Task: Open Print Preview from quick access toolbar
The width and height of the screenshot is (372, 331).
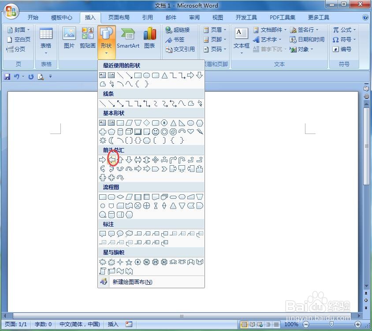Action: [x=41, y=77]
